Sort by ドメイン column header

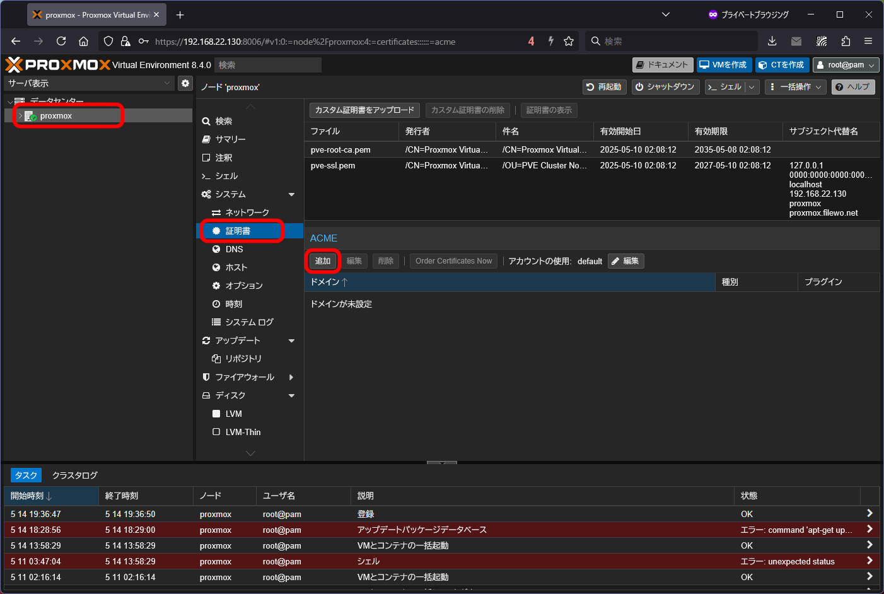(x=509, y=282)
